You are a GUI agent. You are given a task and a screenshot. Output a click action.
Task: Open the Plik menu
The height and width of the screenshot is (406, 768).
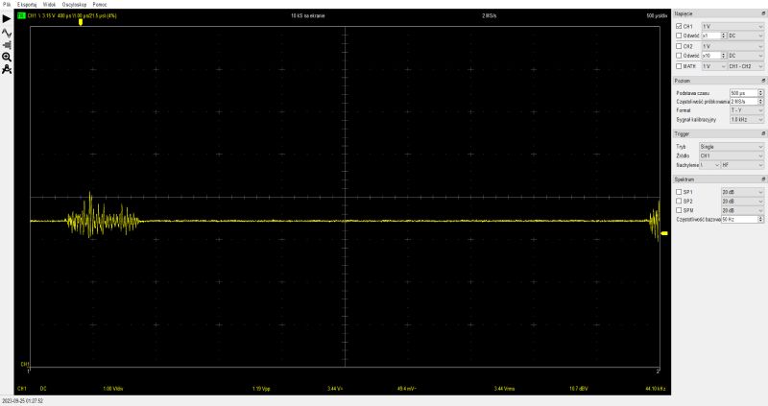point(7,5)
